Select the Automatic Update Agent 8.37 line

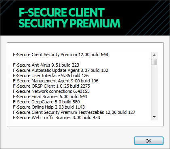point(61,70)
